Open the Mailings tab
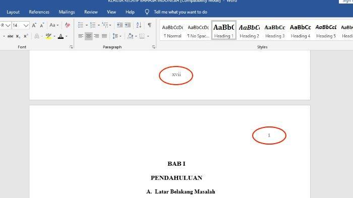The height and width of the screenshot is (198, 353). (67, 12)
